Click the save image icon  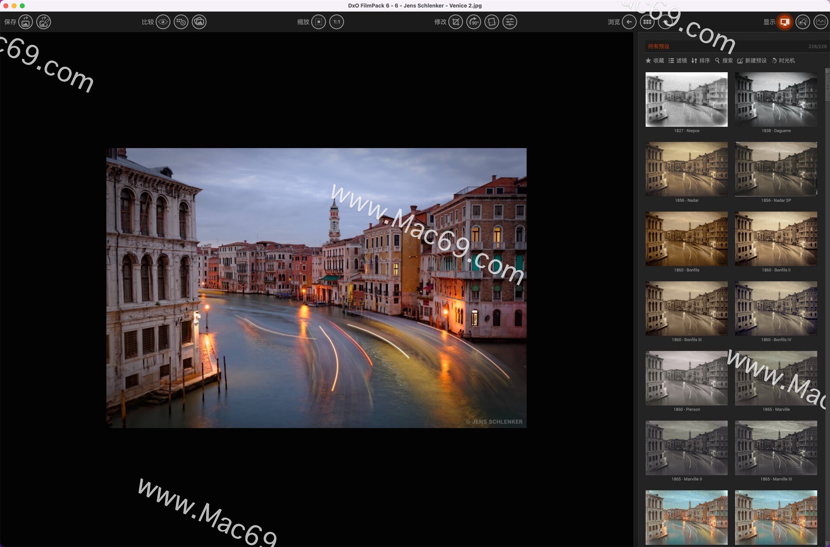click(26, 22)
